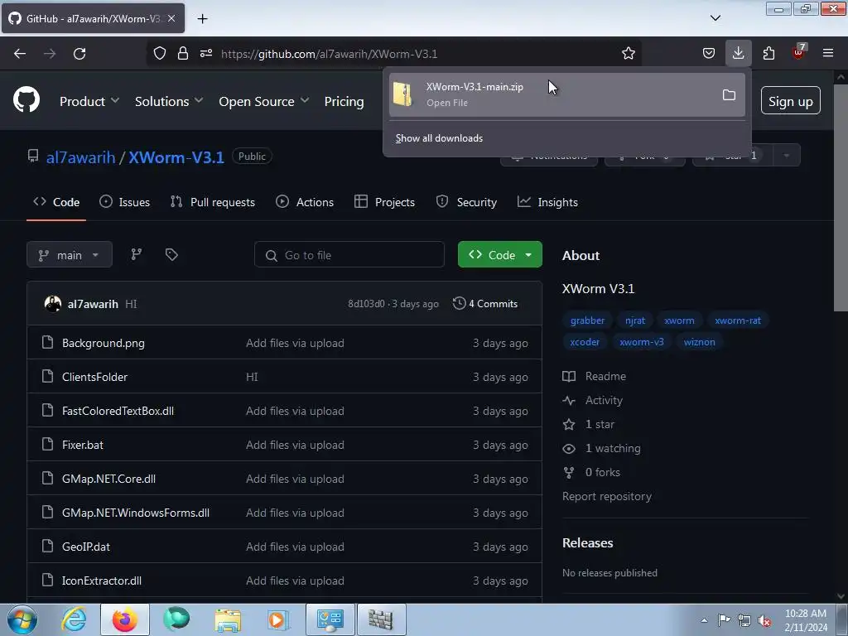This screenshot has height=636, width=848.
Task: Click the wiznon topic tag
Action: coord(699,342)
